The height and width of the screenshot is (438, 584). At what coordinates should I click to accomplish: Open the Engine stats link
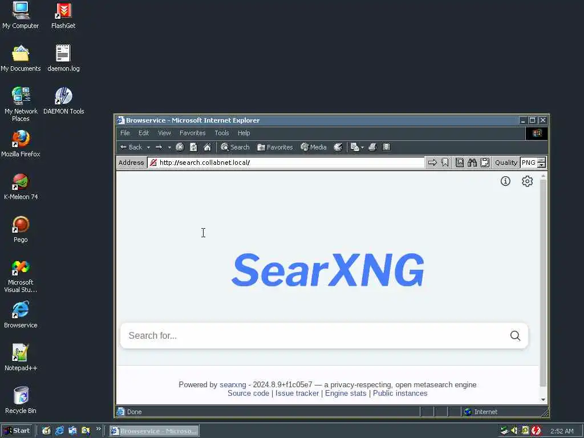[346, 394]
